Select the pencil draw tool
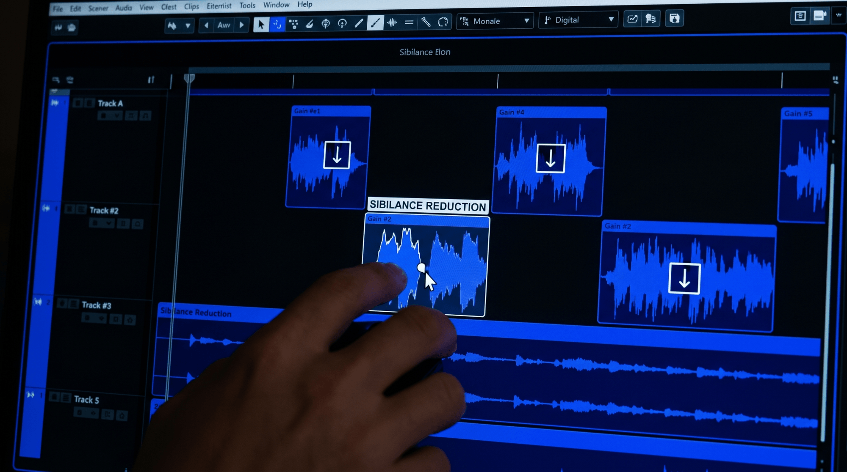The width and height of the screenshot is (847, 472). (x=359, y=23)
